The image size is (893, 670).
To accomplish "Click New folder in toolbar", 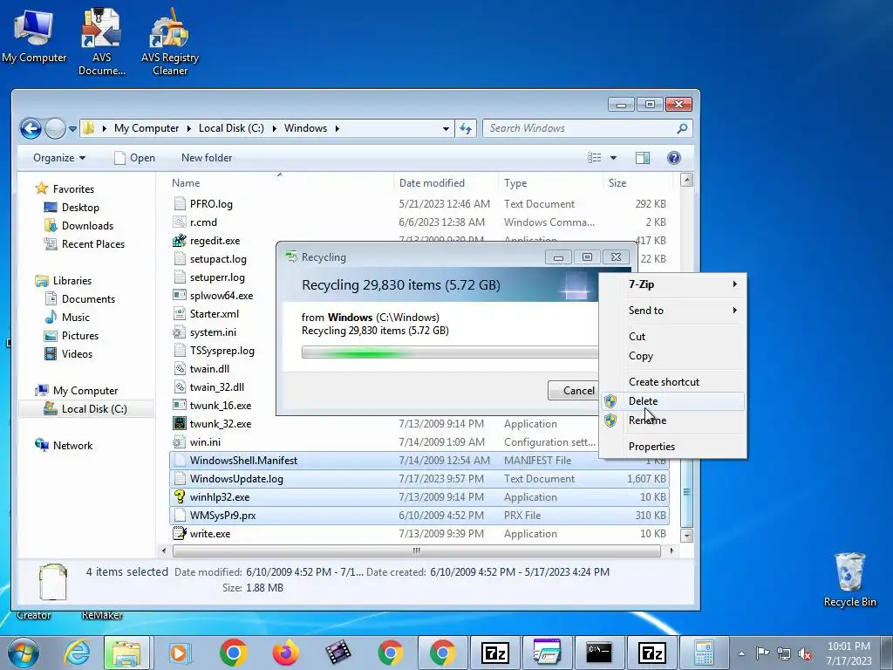I will (207, 158).
